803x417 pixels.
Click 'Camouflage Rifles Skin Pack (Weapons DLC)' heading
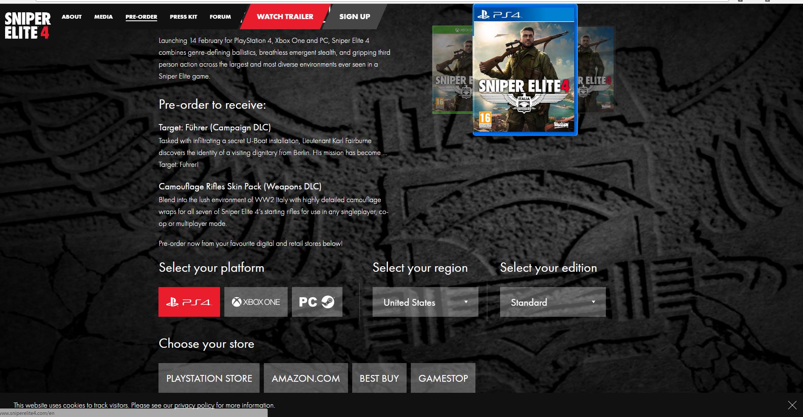(x=240, y=186)
